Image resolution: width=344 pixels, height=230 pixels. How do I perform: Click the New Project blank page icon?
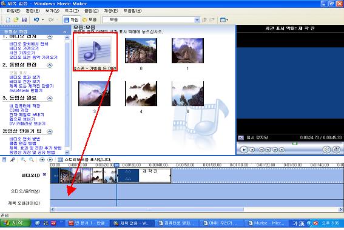click(8, 20)
